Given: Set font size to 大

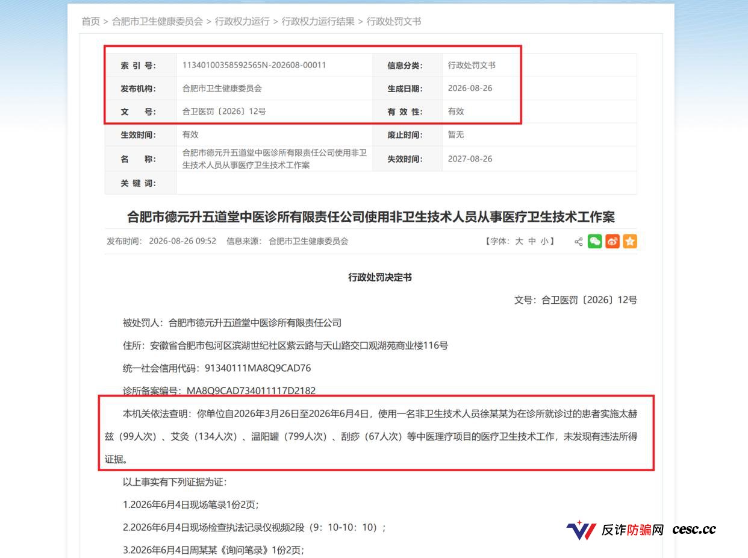Looking at the screenshot, I should coord(519,241).
